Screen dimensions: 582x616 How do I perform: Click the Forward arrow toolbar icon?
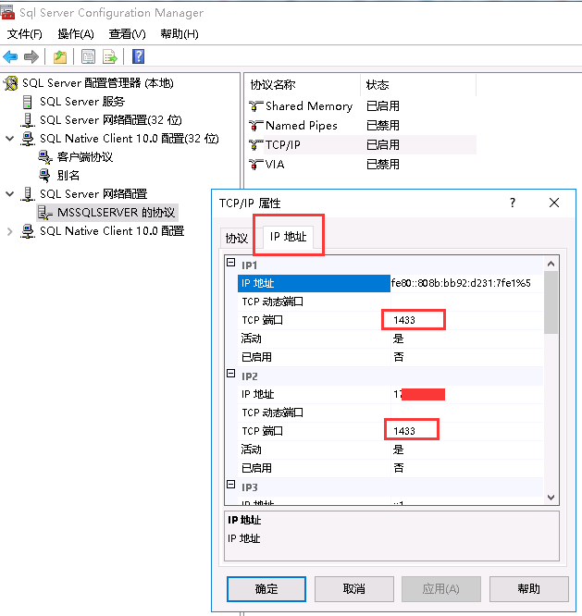coord(31,57)
